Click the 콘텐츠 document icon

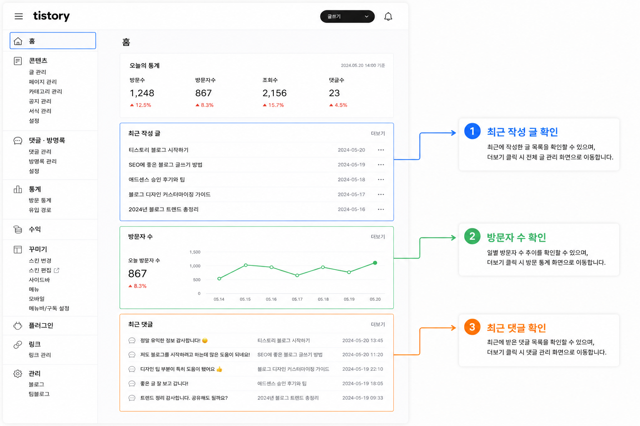pyautogui.click(x=18, y=61)
